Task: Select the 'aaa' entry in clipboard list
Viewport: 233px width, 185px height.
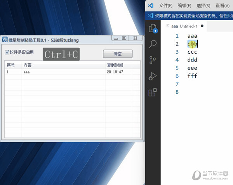Action: 27,72
